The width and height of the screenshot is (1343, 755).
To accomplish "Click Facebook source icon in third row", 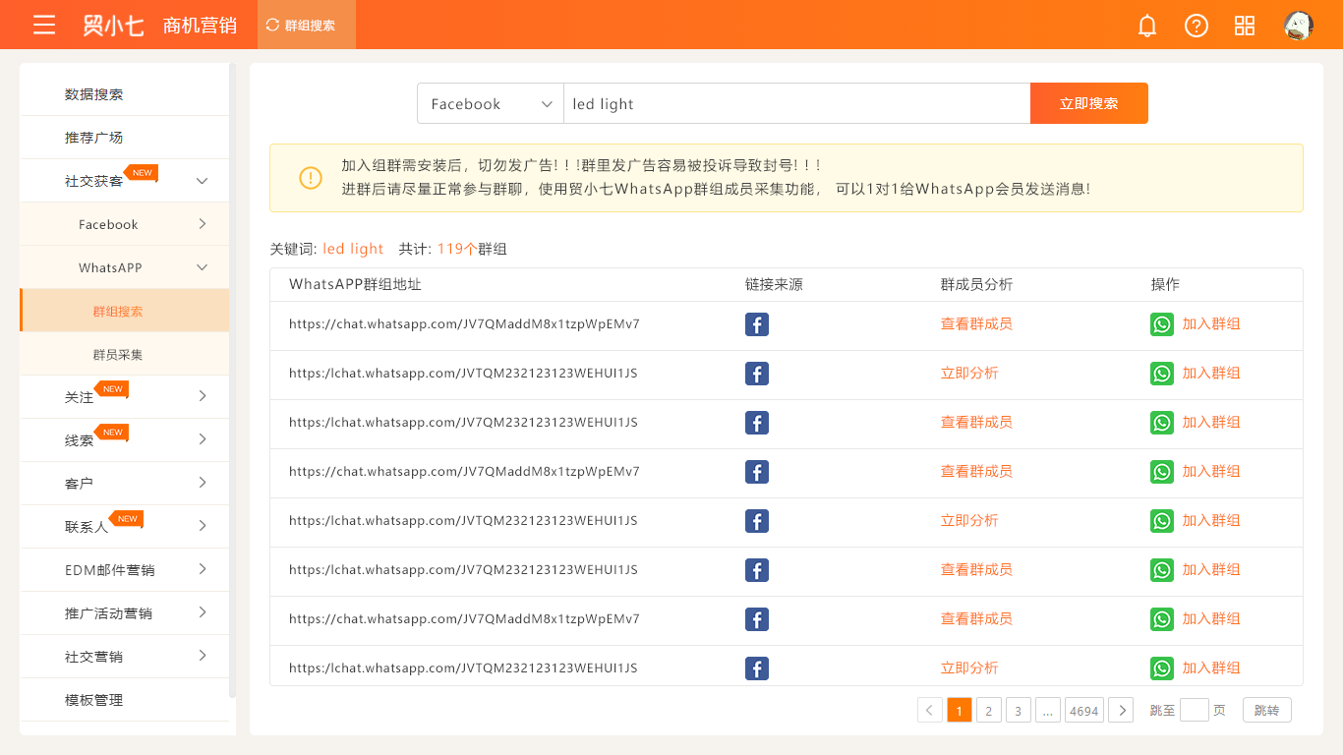I will coord(757,423).
